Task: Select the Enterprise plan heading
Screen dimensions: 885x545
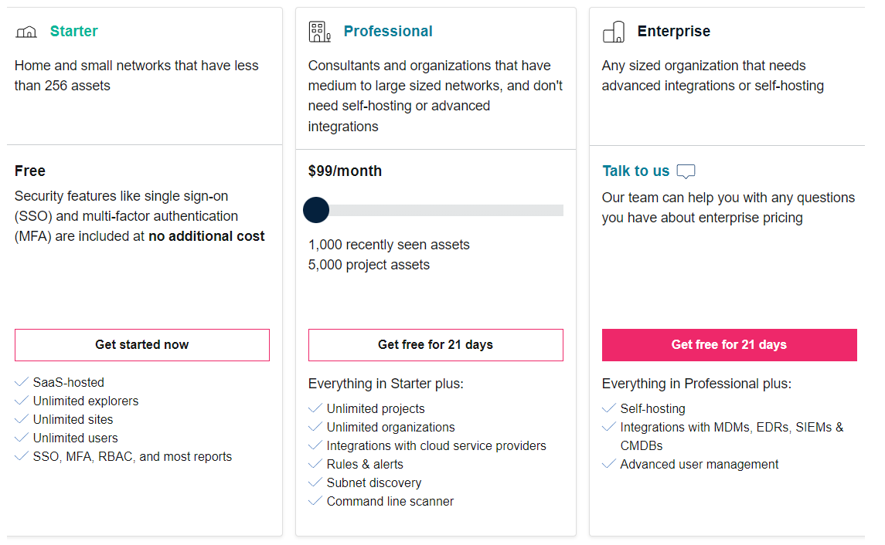Action: (674, 31)
